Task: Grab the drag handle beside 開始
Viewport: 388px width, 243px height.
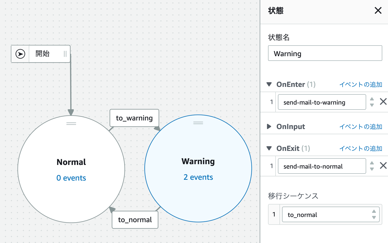Action: (x=65, y=54)
